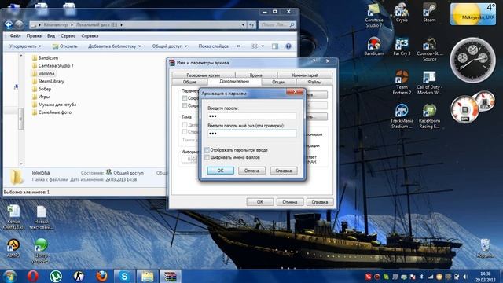
Task: Click OK in the archive parameters dialog
Action: tap(260, 202)
